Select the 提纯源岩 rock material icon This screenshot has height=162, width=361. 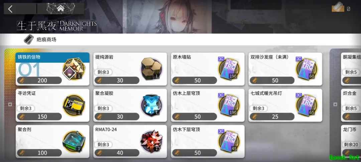click(151, 69)
